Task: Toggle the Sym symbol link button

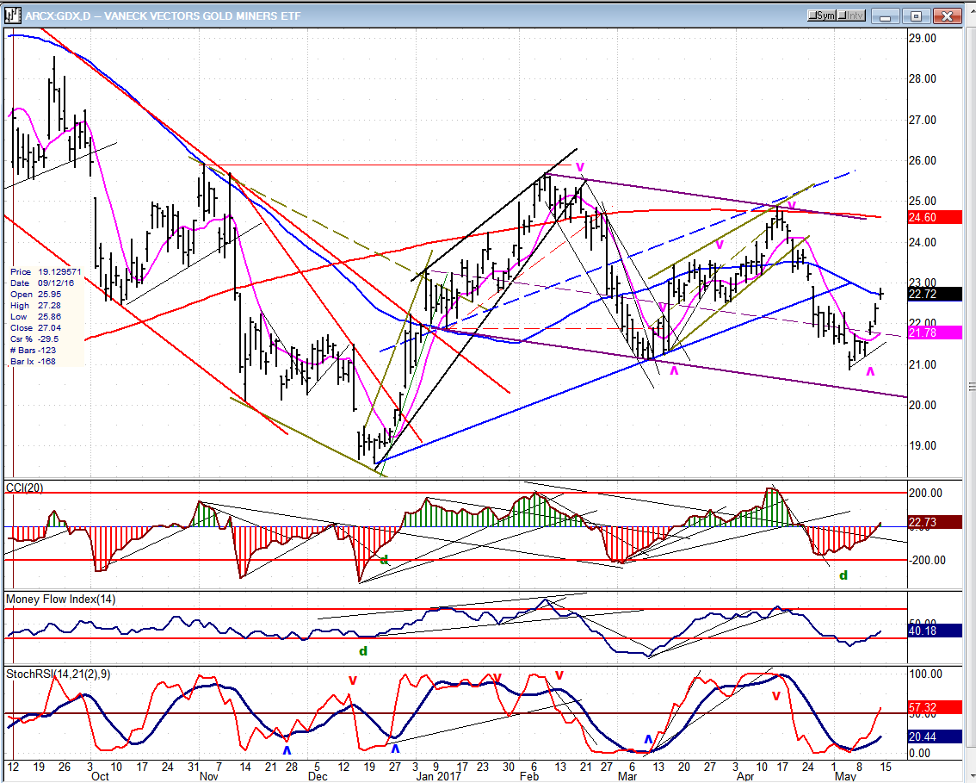Action: pos(824,16)
